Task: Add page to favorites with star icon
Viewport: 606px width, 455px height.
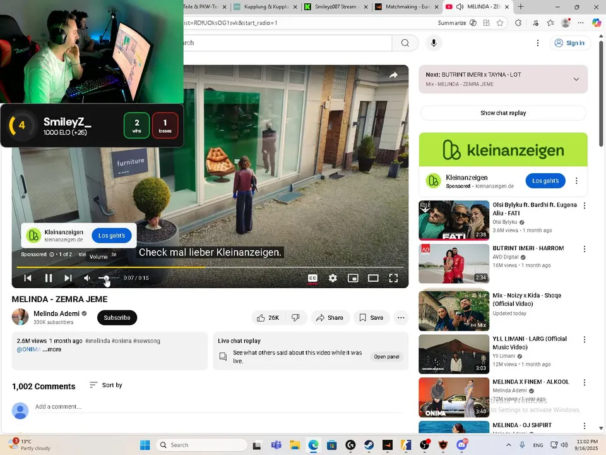Action: [x=500, y=23]
